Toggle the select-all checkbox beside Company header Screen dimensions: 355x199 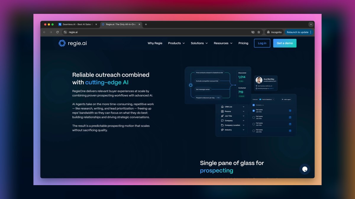[254, 105]
